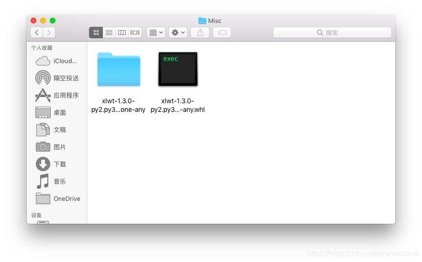
Task: Select the xlwt .whl exec file icon
Action: coord(178,69)
